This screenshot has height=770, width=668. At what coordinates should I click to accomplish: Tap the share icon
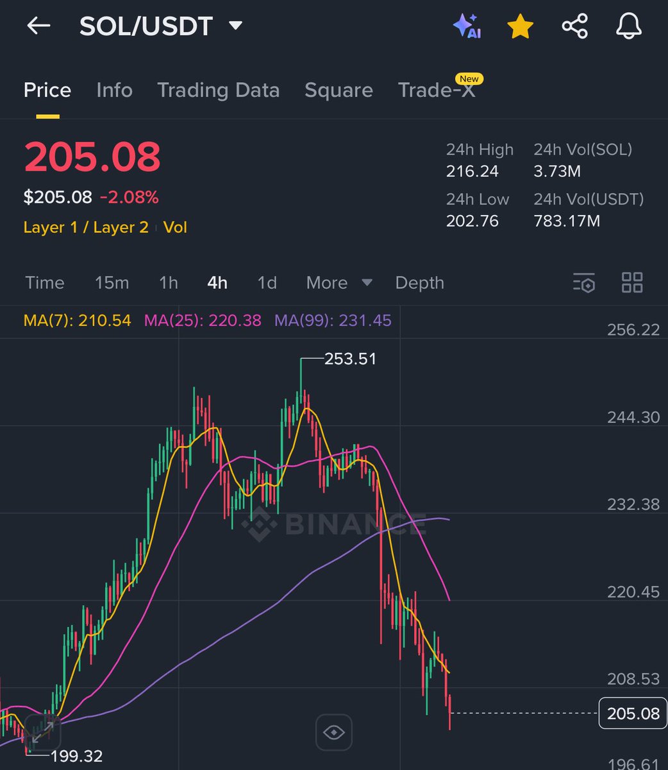574,26
